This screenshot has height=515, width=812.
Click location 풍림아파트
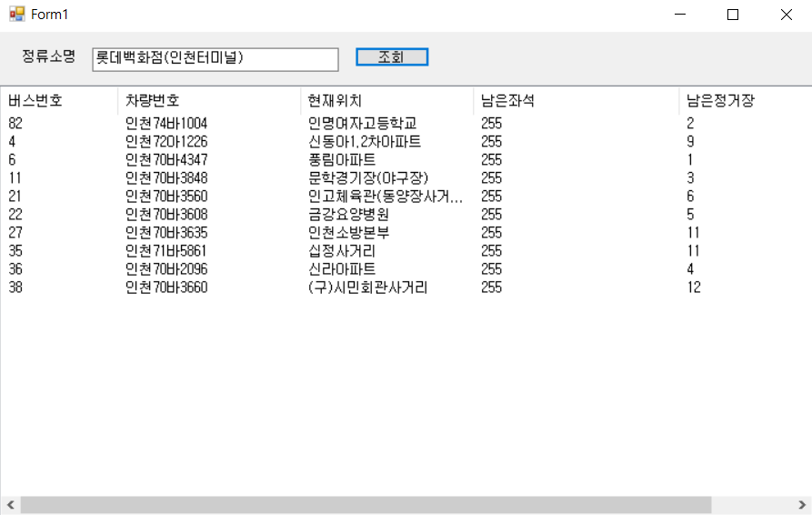coord(342,159)
